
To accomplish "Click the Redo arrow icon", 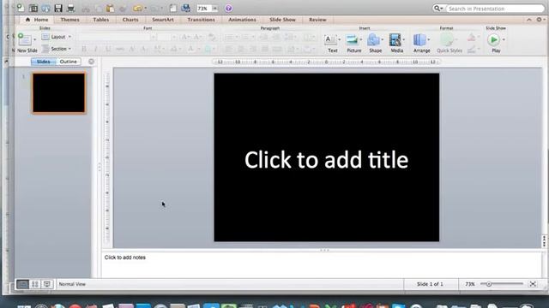I will 154,8.
